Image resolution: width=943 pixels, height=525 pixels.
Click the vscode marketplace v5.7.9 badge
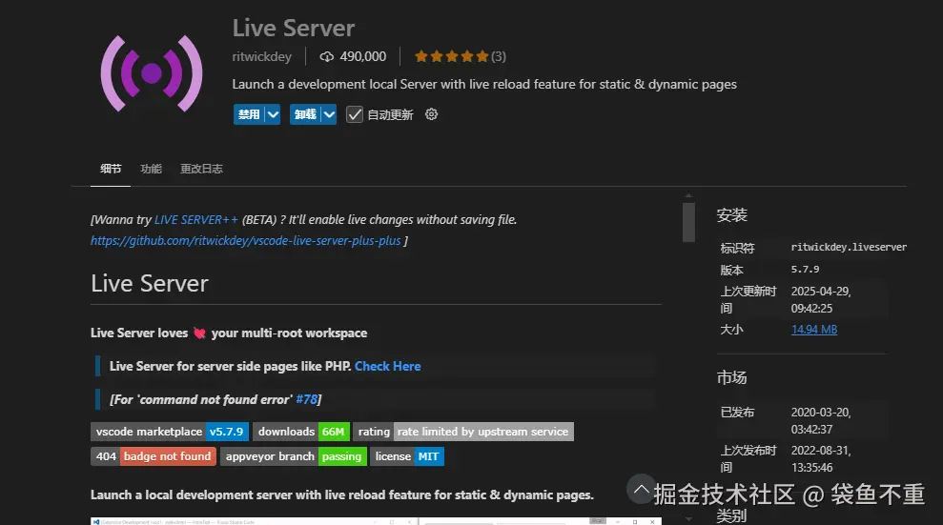(x=170, y=432)
